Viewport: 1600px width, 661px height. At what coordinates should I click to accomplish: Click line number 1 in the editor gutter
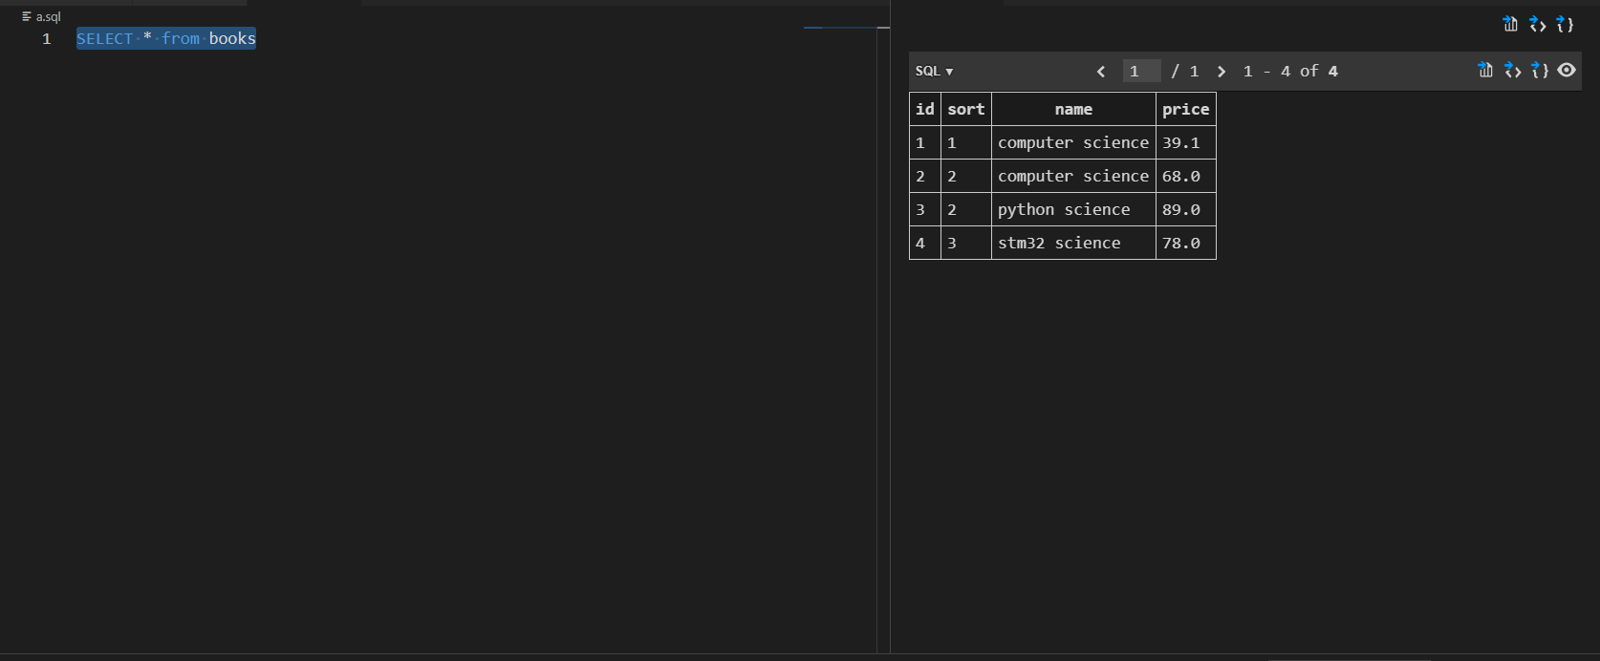point(46,39)
